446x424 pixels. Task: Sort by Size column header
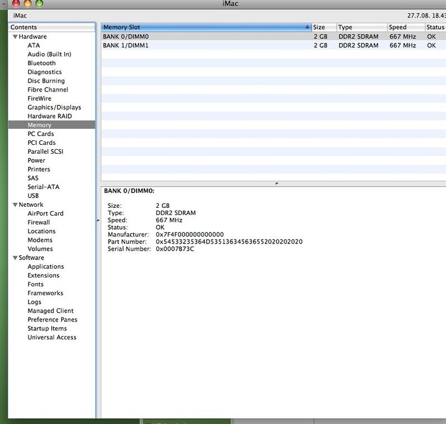click(324, 27)
